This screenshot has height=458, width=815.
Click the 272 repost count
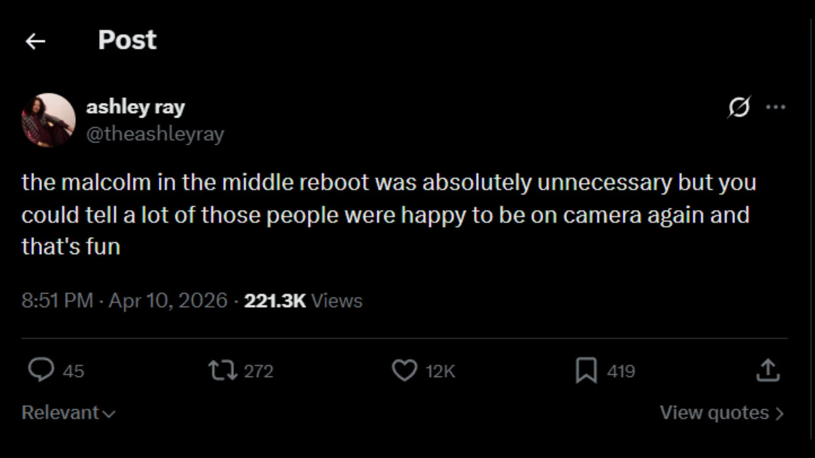pos(259,371)
